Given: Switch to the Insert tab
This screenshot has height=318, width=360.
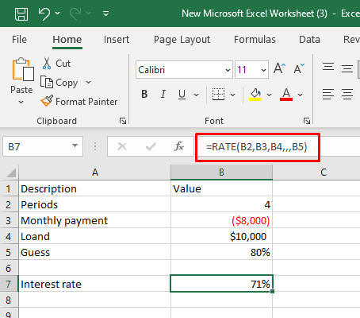Looking at the screenshot, I should (x=117, y=40).
